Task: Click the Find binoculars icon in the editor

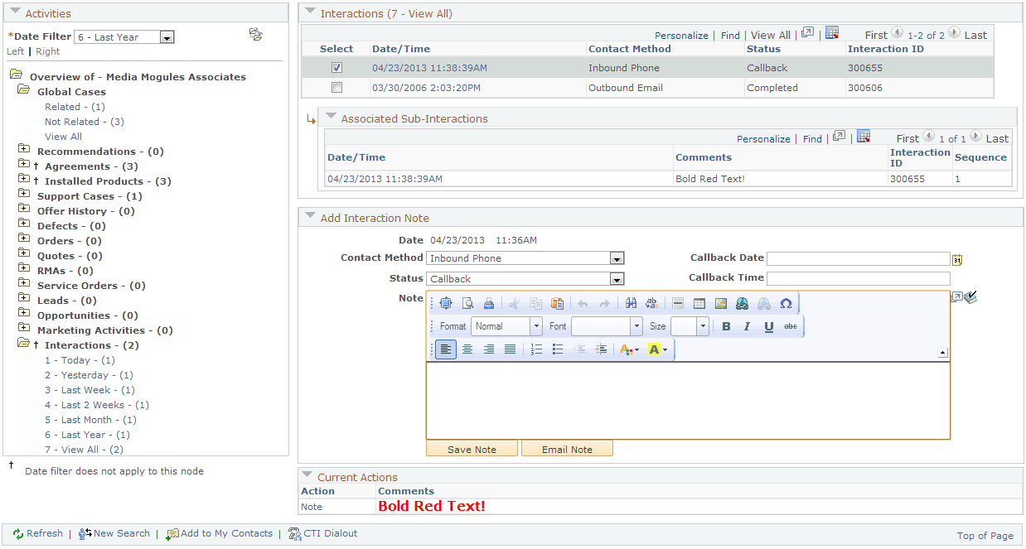Action: pos(631,303)
